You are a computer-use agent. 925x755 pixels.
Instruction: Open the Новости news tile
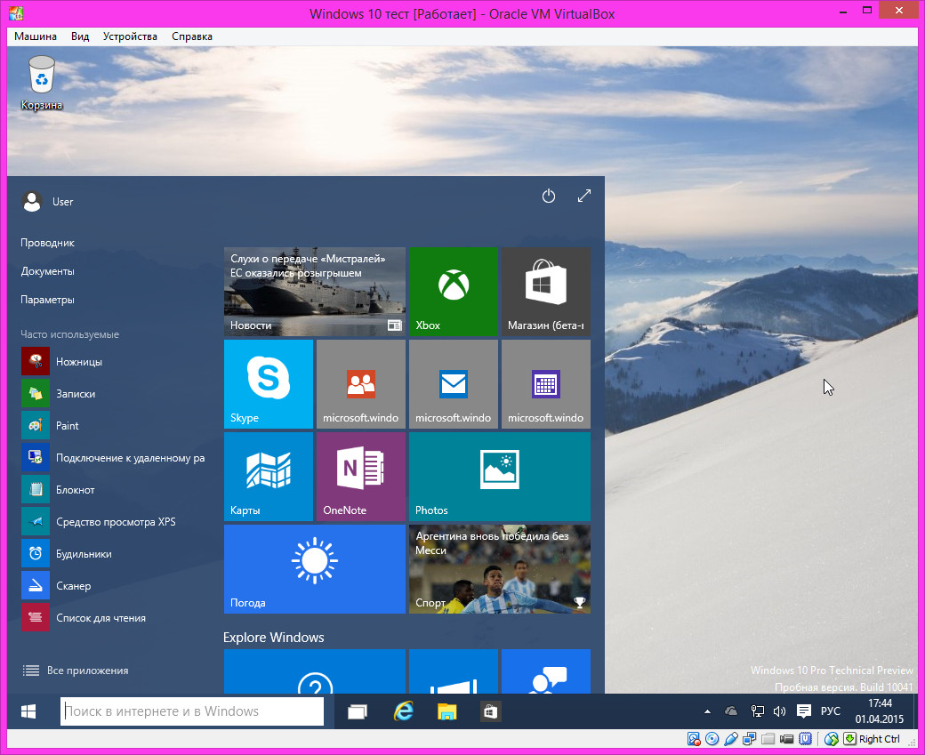coord(315,292)
